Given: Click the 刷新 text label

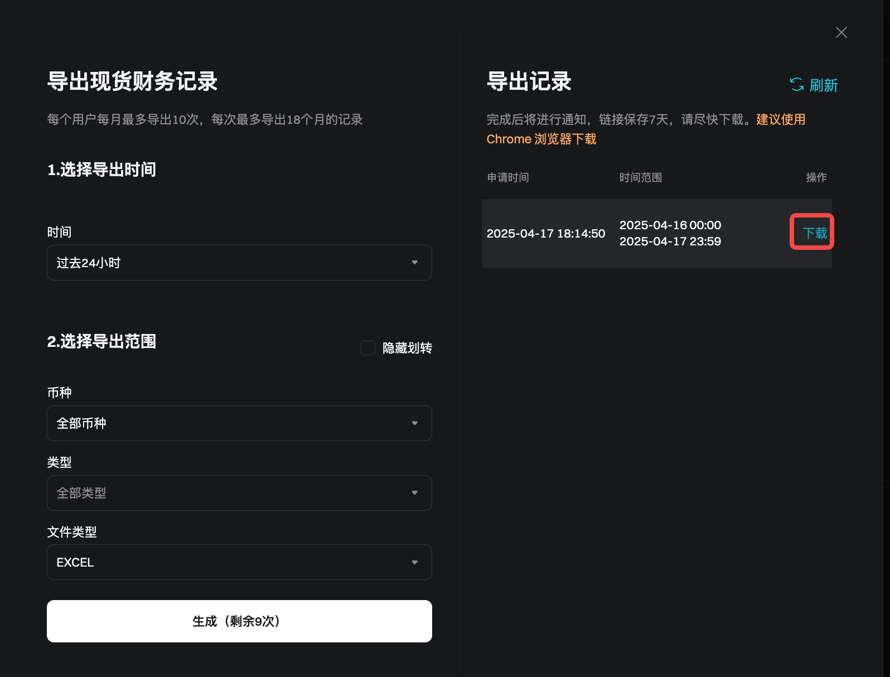Looking at the screenshot, I should click(824, 85).
